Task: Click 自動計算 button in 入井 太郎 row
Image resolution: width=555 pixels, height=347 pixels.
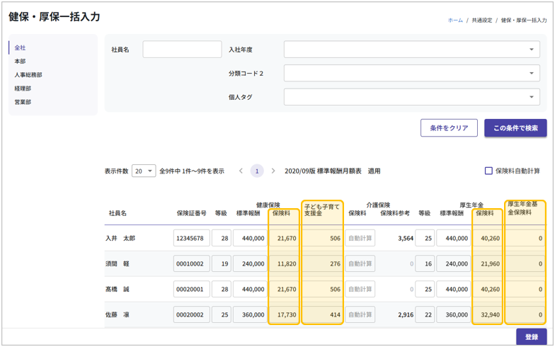Action: click(x=360, y=239)
